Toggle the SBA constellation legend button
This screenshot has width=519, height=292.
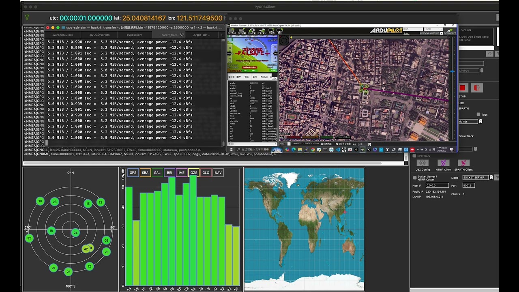tap(145, 173)
